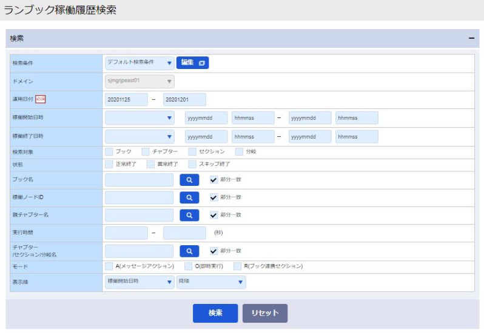Click the search icon beside 稼働ノードID field
This screenshot has width=484, height=333.
coord(189,197)
